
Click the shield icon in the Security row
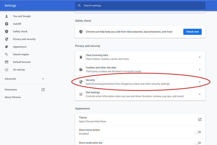pos(81,82)
